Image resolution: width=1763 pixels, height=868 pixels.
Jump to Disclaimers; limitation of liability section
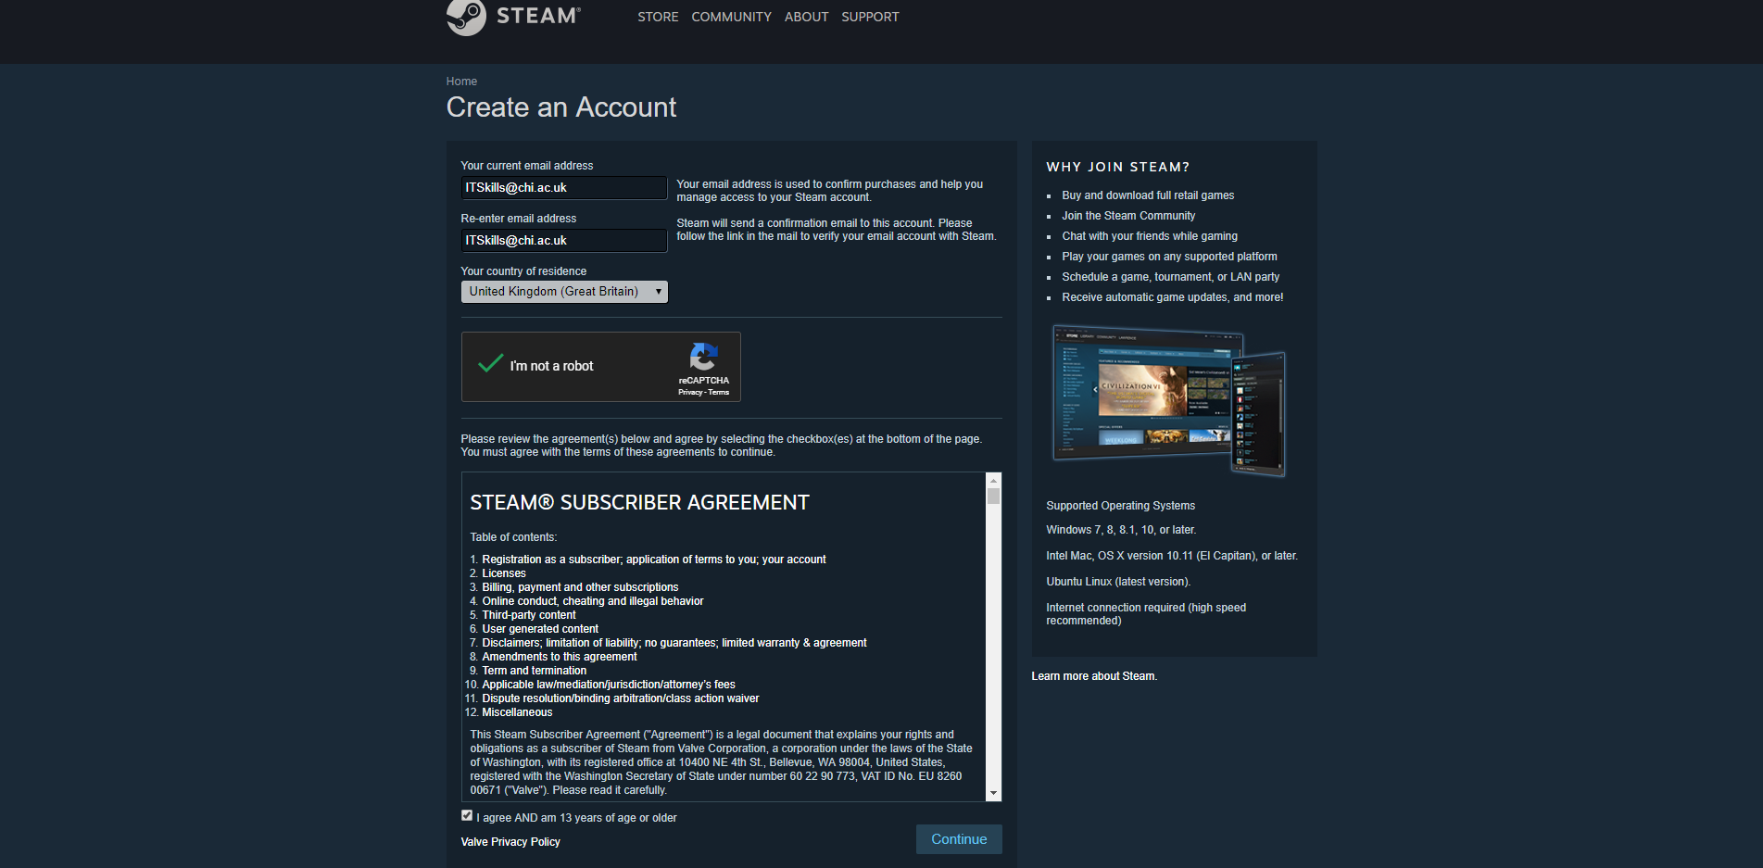[674, 643]
